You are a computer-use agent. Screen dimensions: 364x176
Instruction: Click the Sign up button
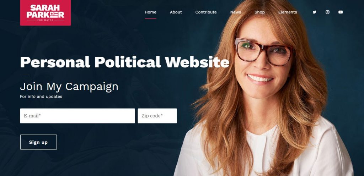pos(38,142)
